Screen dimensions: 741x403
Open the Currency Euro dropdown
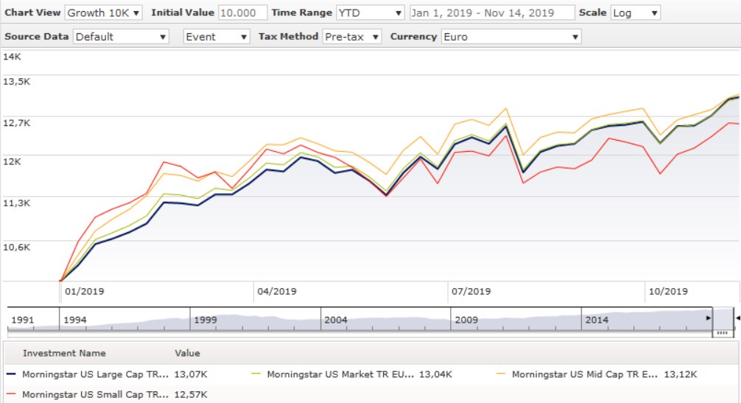click(510, 37)
